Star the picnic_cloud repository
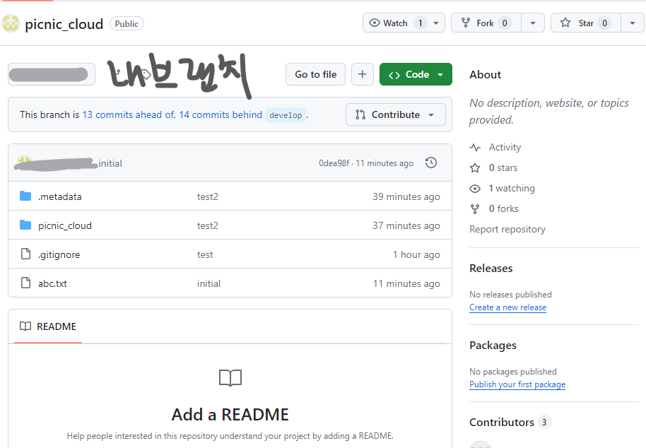Screen dimensions: 646x448 click(x=585, y=23)
